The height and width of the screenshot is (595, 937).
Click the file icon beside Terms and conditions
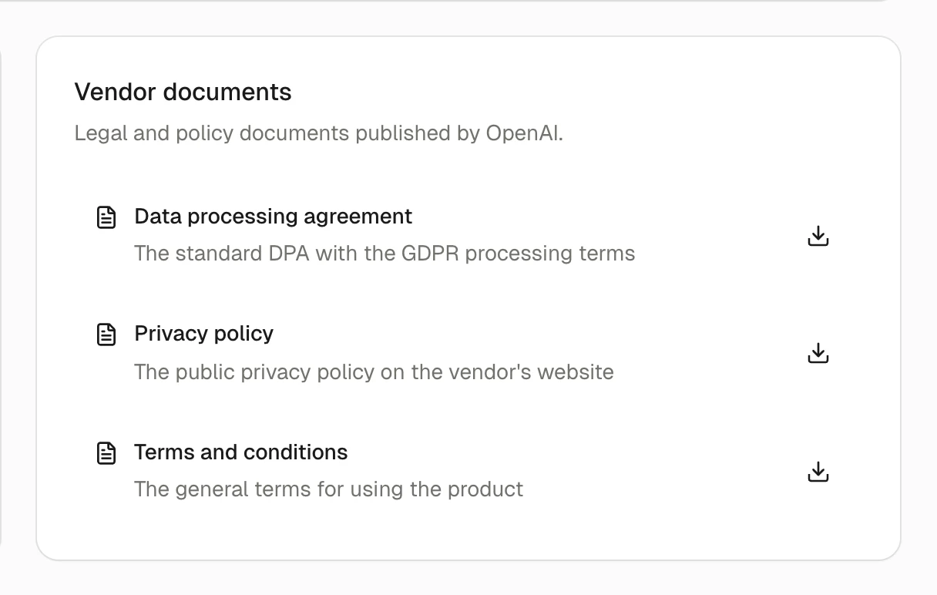tap(106, 453)
